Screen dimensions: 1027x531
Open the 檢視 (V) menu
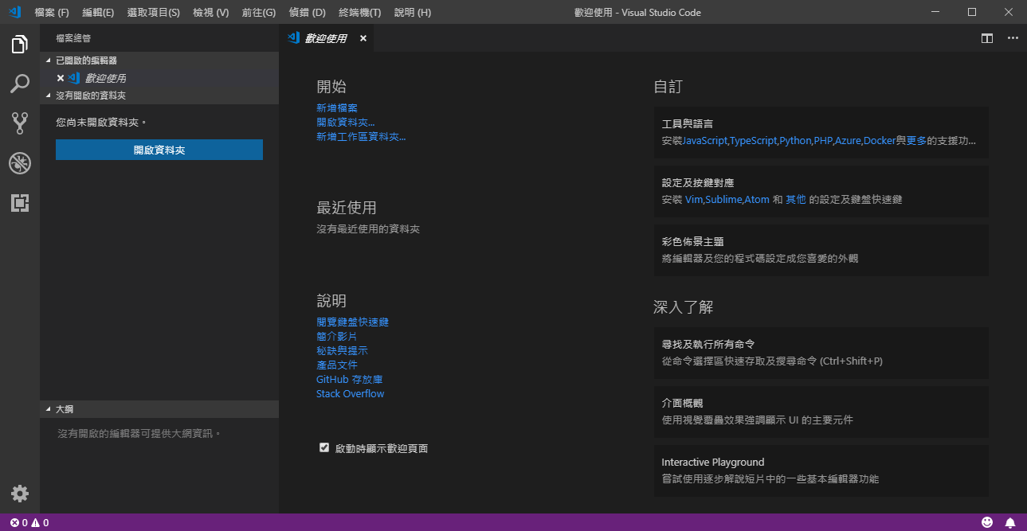(x=211, y=13)
